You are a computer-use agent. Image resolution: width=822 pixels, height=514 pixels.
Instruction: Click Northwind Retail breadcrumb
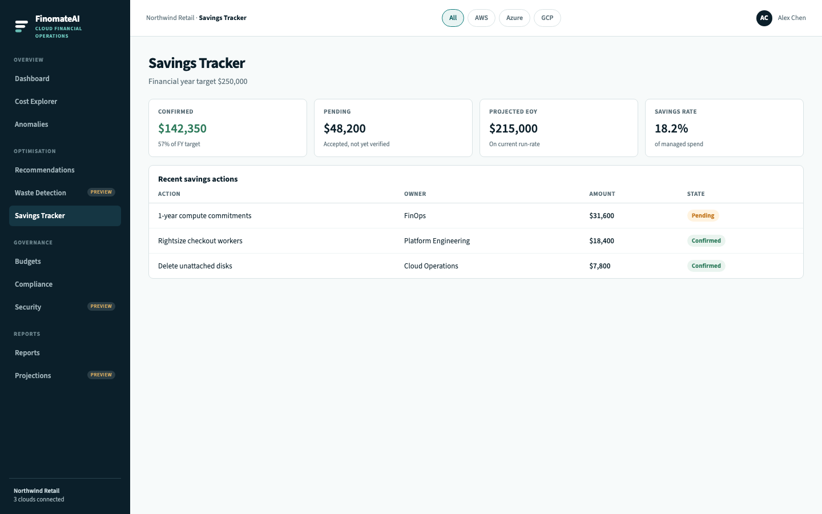click(x=170, y=18)
